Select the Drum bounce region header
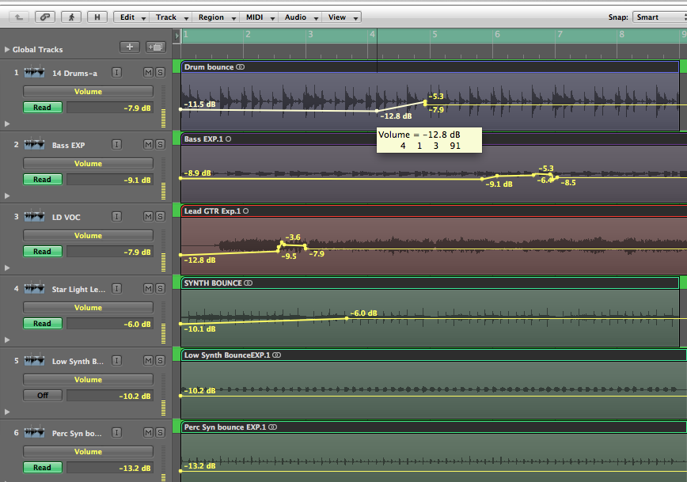Screen dimensions: 687x482 pyautogui.click(x=430, y=67)
